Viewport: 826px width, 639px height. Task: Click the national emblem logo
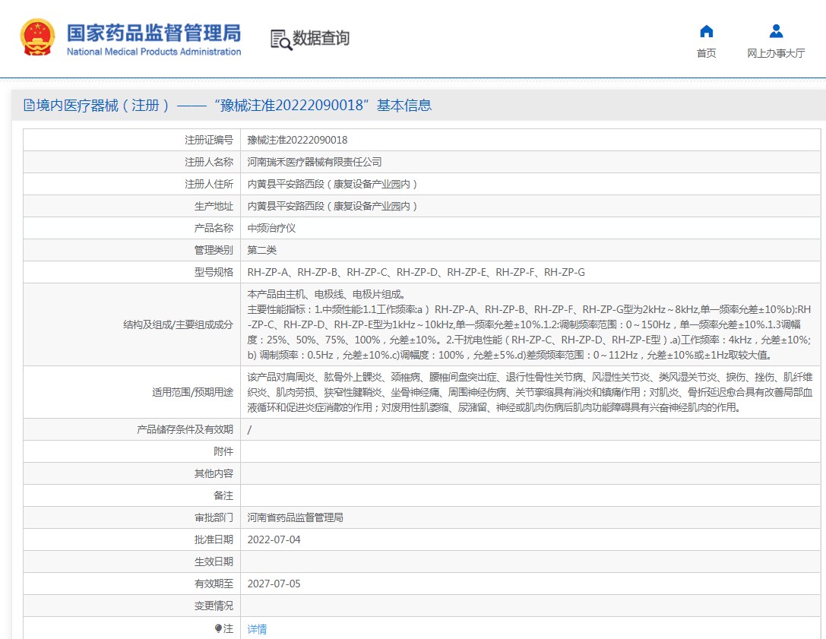(37, 37)
